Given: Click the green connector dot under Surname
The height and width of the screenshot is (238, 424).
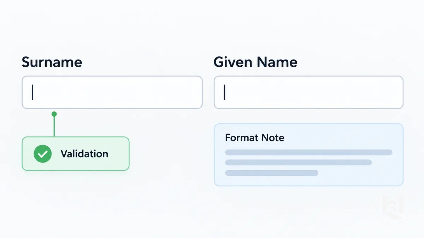Looking at the screenshot, I should (x=54, y=114).
